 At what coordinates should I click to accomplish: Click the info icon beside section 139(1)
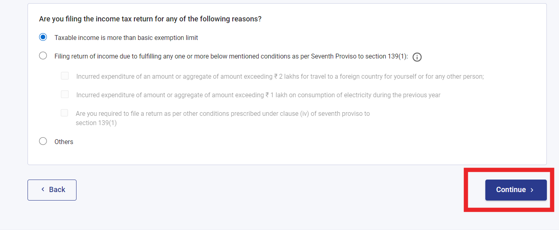pyautogui.click(x=417, y=57)
